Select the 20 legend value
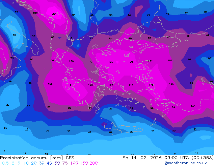The image size is (214, 166). [x=34, y=163]
